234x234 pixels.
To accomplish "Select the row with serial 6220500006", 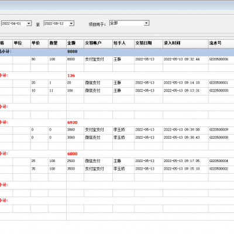I will click(x=117, y=60).
